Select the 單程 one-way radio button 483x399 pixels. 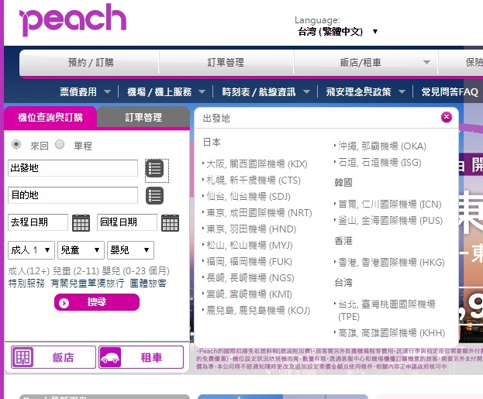point(60,144)
